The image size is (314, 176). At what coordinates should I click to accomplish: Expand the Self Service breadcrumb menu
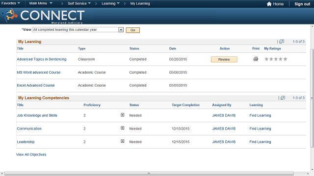pyautogui.click(x=79, y=3)
